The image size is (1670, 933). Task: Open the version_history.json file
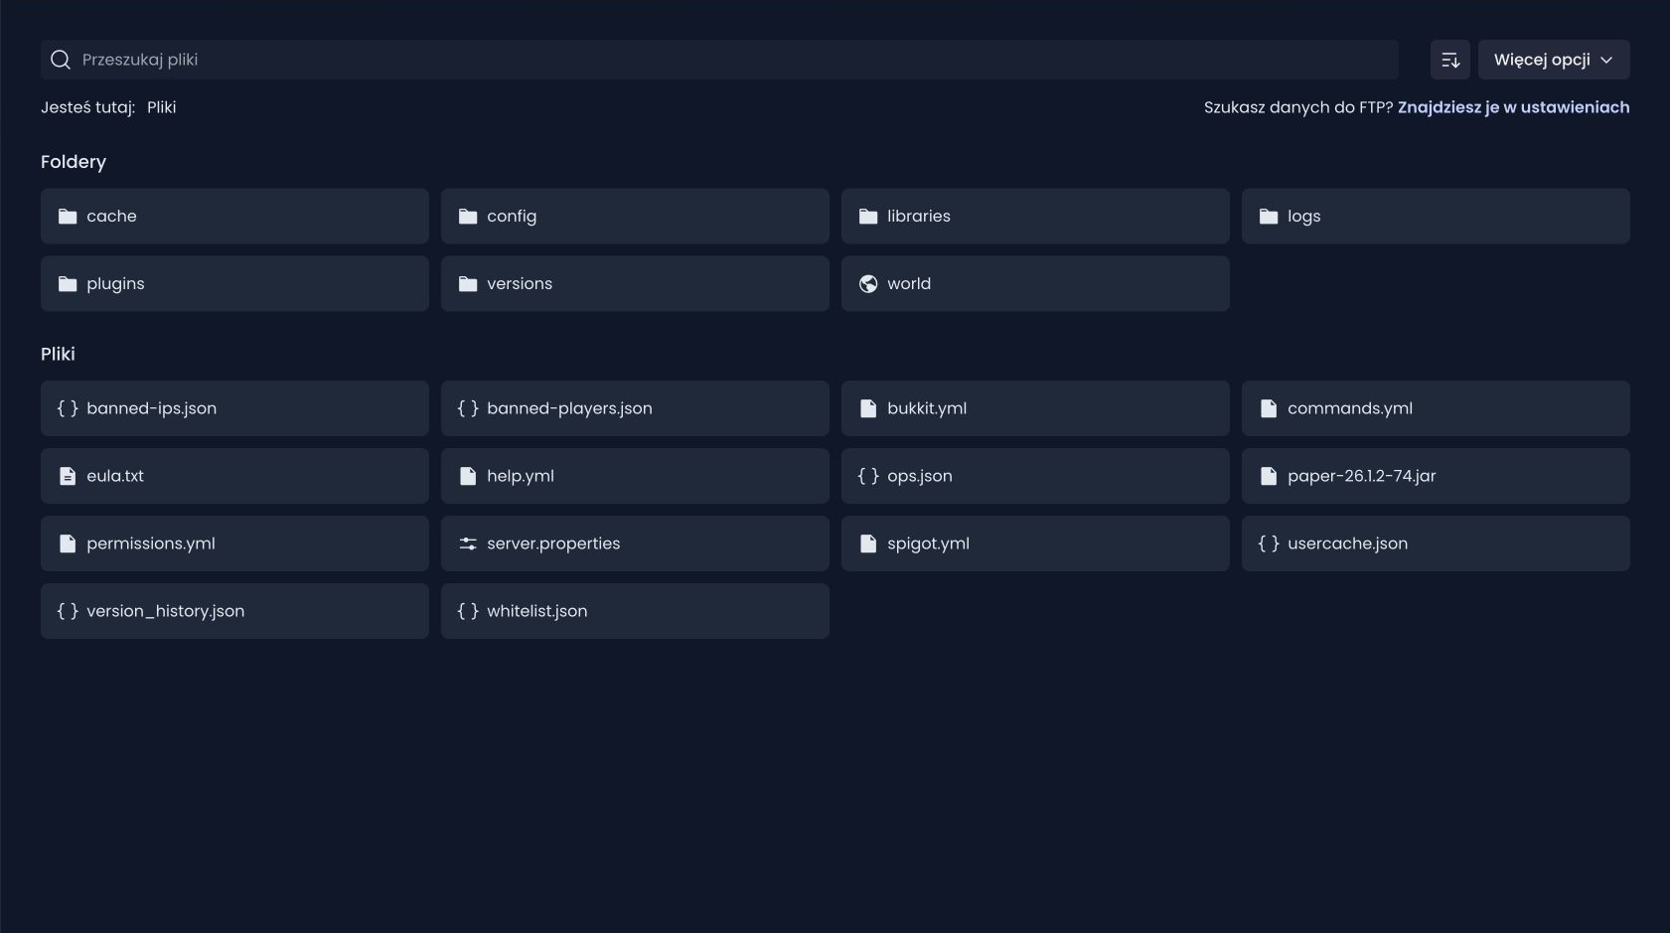coord(234,611)
